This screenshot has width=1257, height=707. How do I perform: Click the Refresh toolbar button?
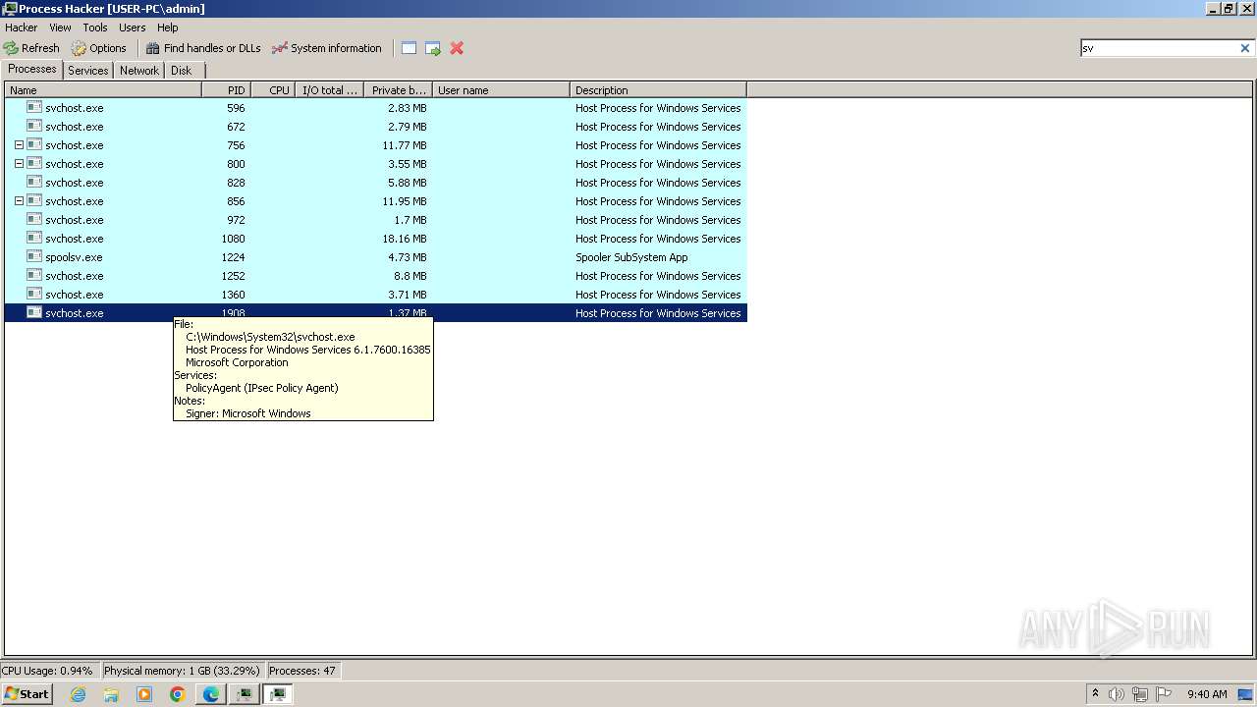click(x=31, y=48)
